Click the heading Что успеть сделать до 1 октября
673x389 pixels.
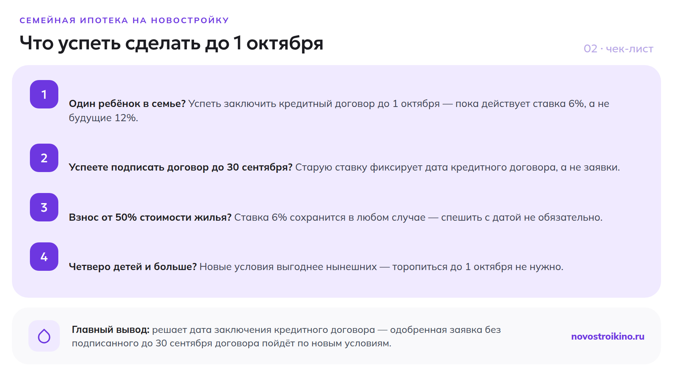click(171, 43)
